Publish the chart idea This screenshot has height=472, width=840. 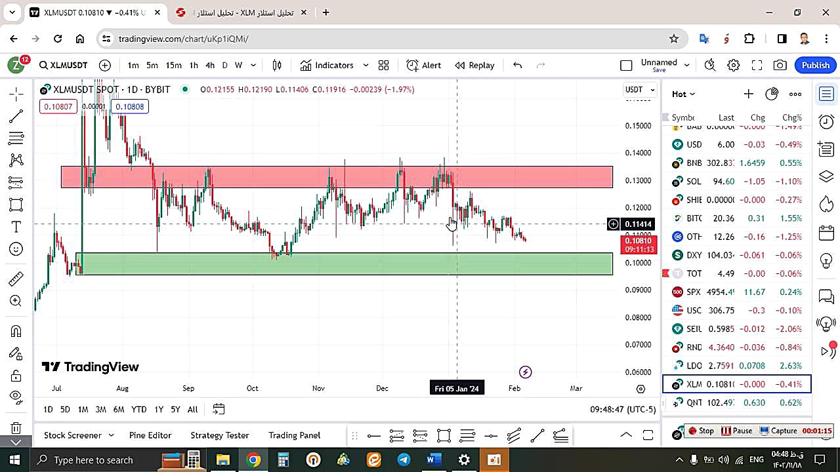click(x=816, y=65)
